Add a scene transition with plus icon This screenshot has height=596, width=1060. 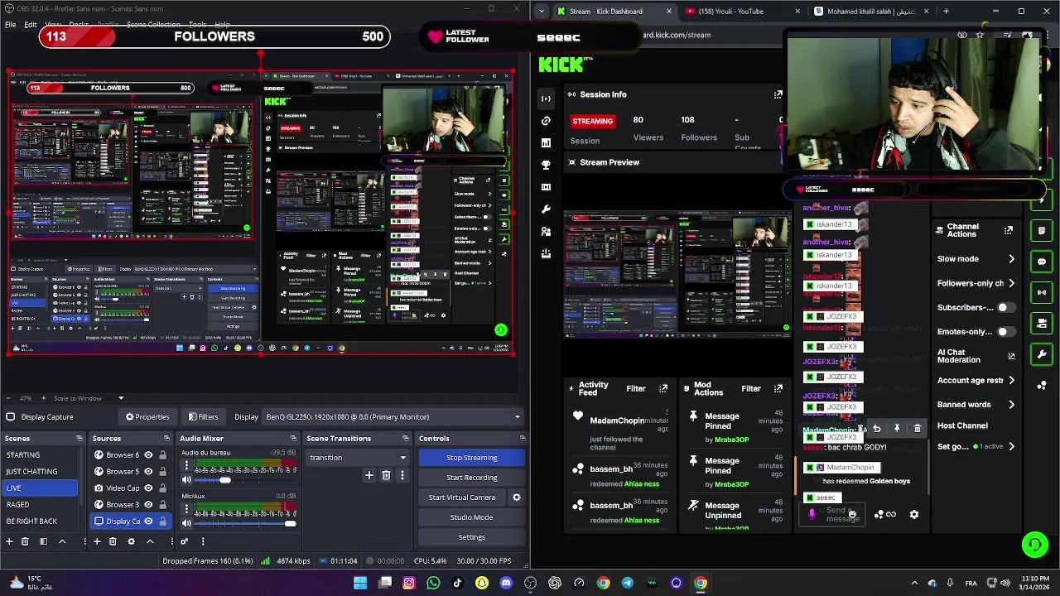(369, 475)
